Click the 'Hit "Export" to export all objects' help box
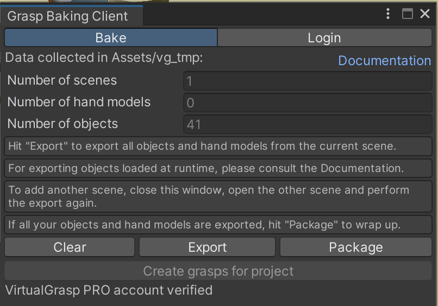This screenshot has width=438, height=306. coord(218,146)
